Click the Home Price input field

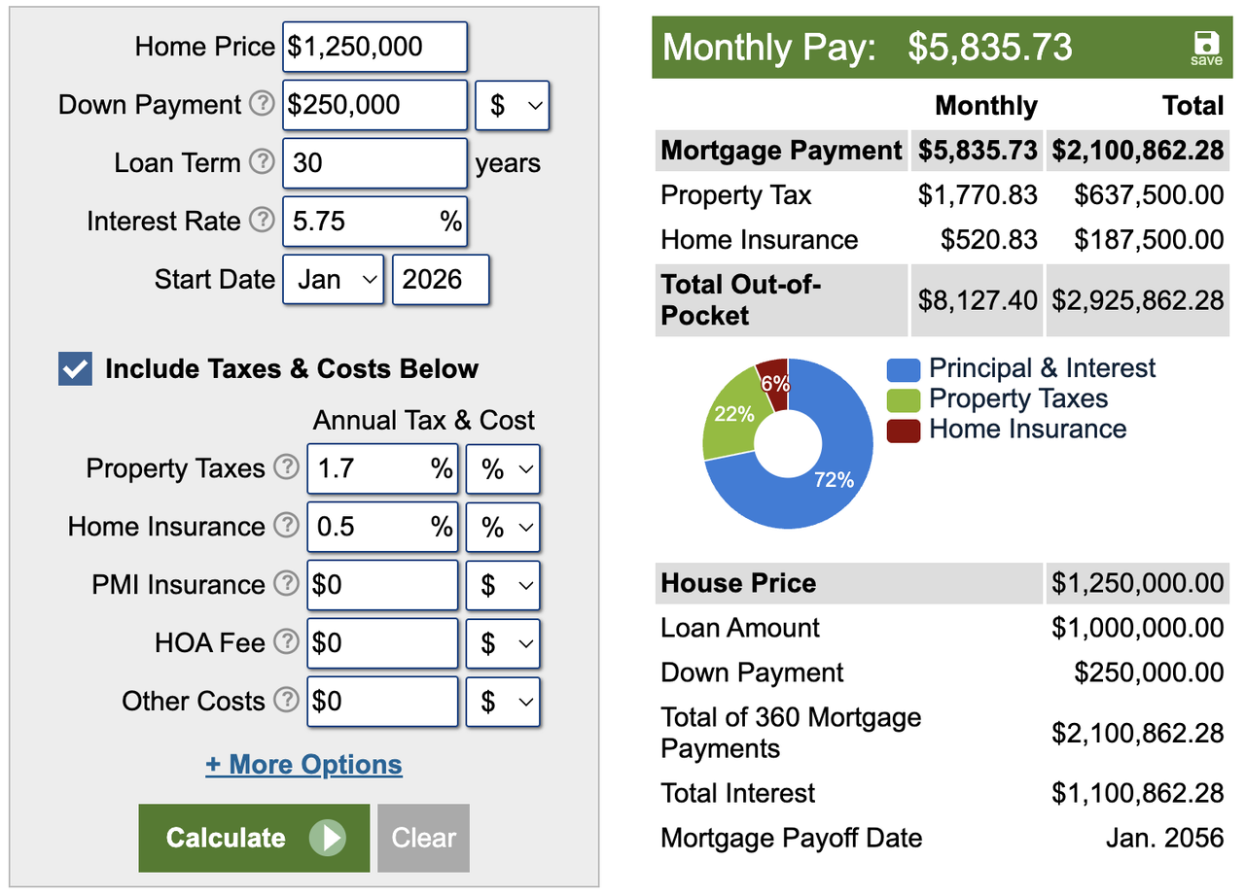click(374, 47)
